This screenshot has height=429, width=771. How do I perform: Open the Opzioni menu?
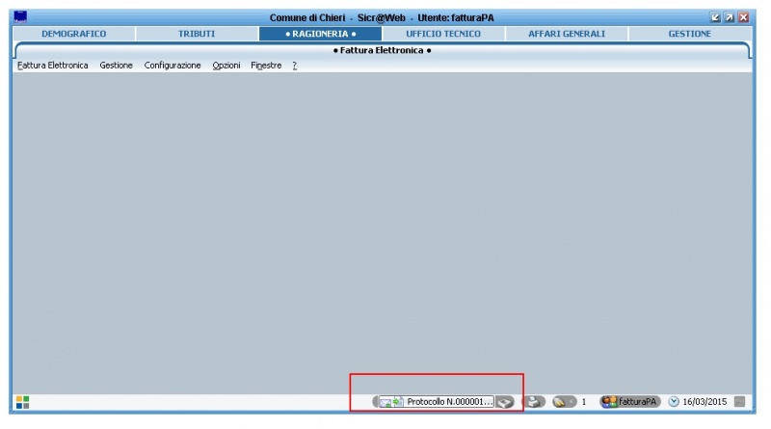click(x=226, y=66)
